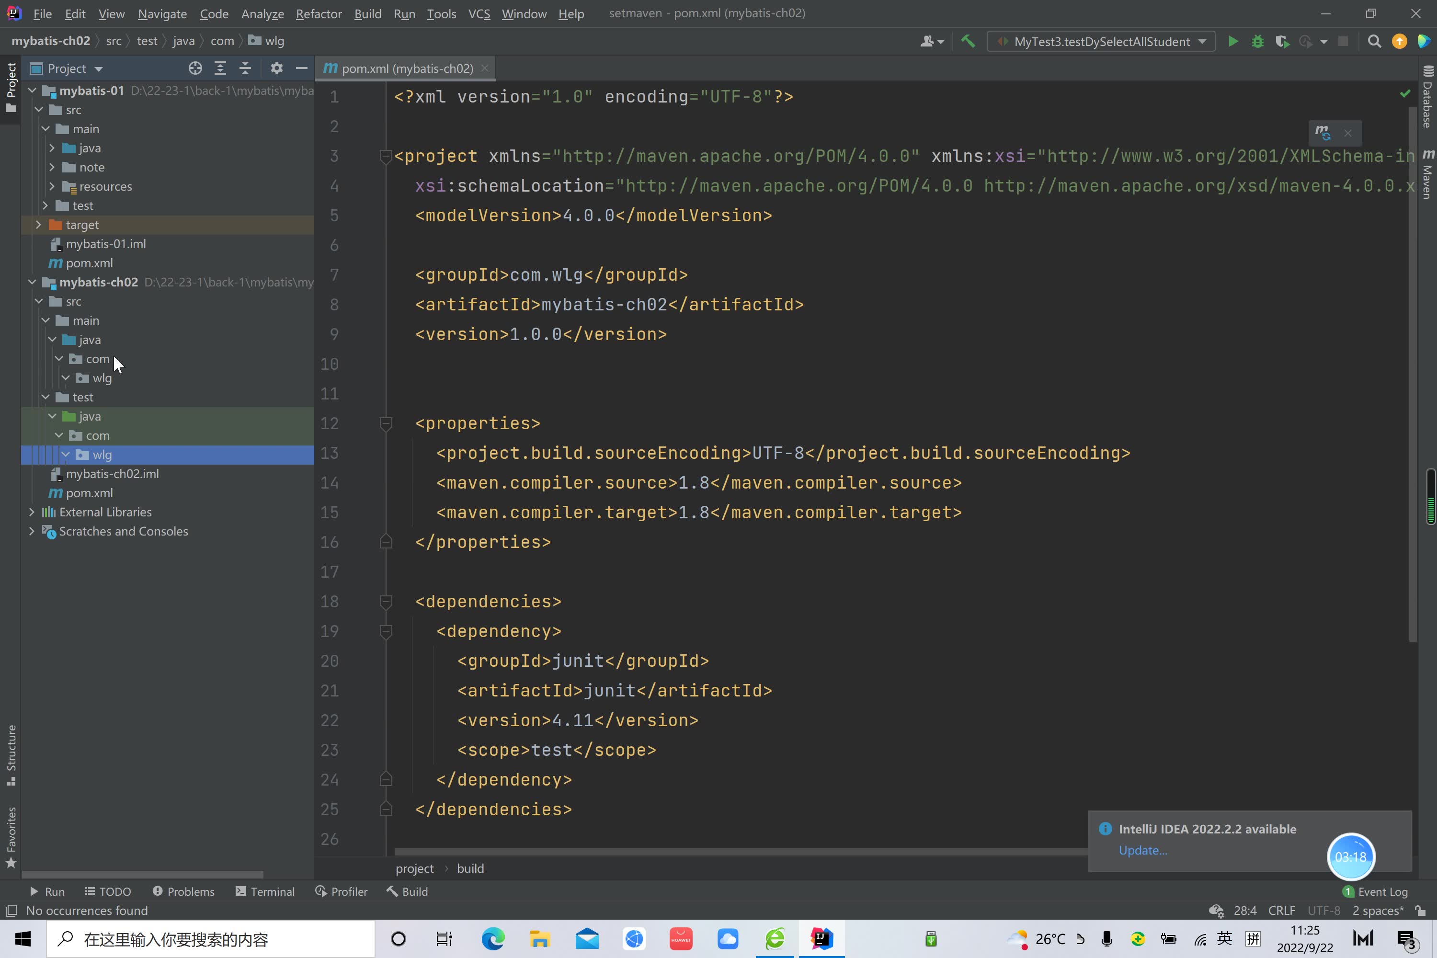Open the Structure tool window
The height and width of the screenshot is (958, 1437).
(11, 755)
